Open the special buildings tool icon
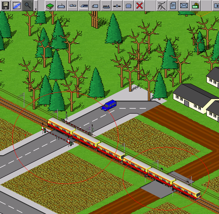The height and width of the screenshot is (214, 219). (x=128, y=5)
